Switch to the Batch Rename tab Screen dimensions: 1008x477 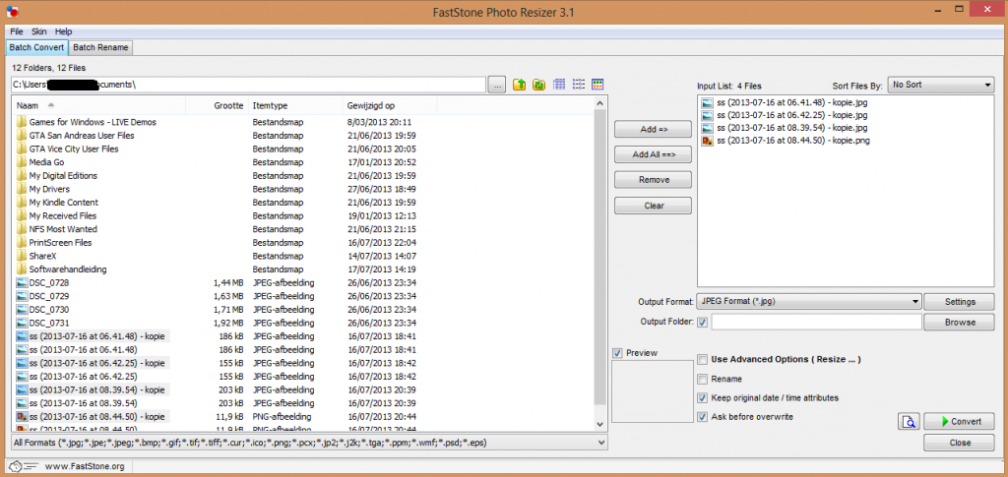(100, 47)
